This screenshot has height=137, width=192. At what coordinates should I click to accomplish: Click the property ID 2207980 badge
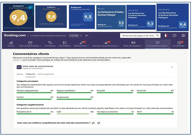[74, 35]
